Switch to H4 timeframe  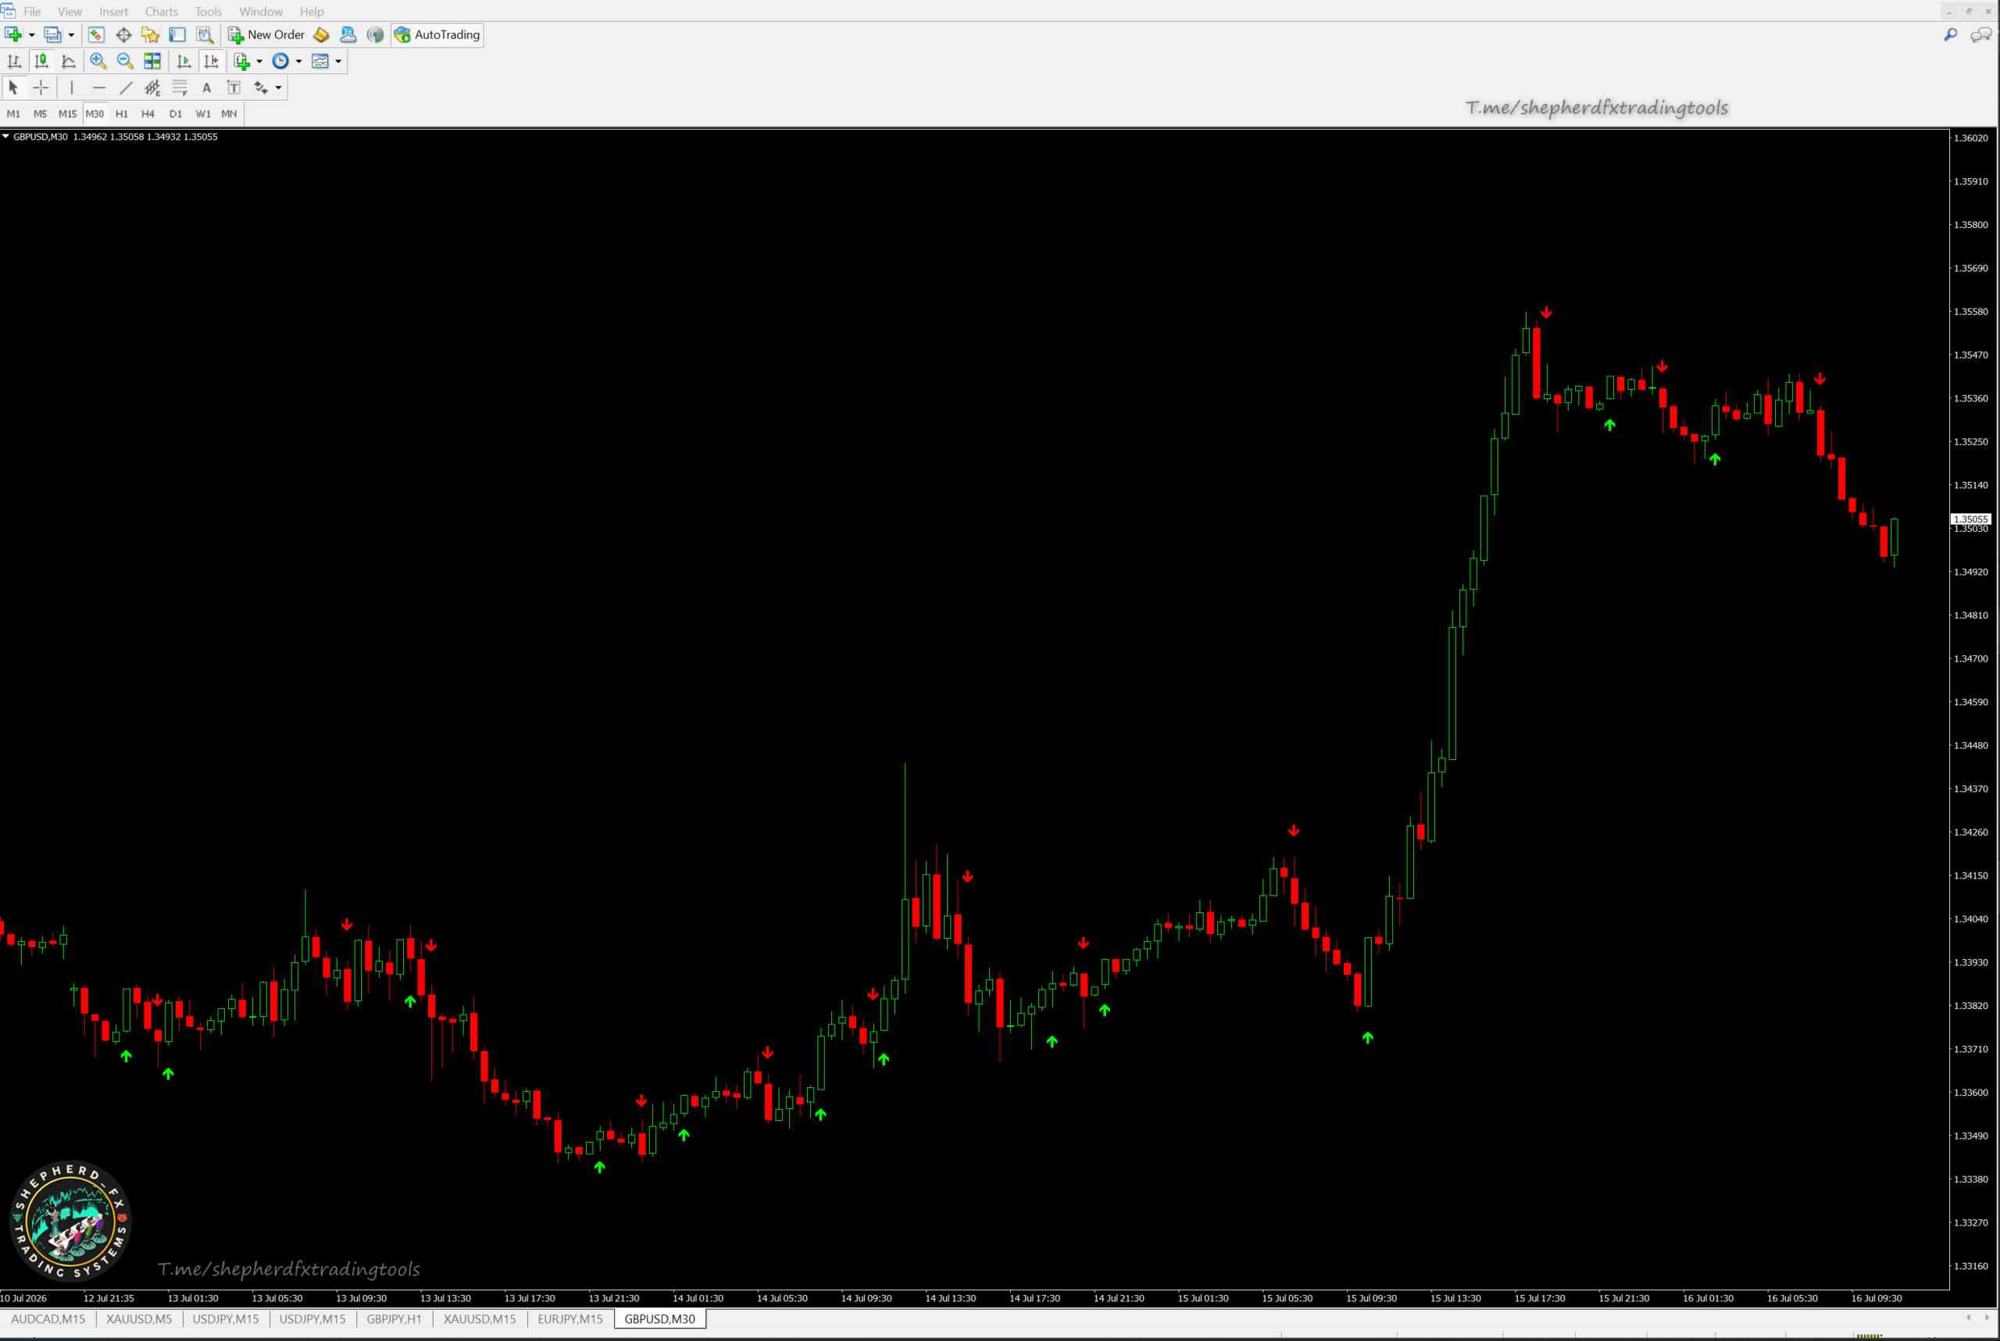click(148, 114)
